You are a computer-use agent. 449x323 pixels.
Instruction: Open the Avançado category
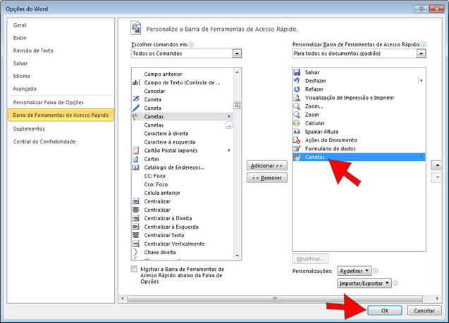(x=25, y=89)
